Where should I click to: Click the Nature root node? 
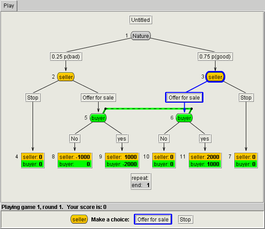(x=141, y=36)
